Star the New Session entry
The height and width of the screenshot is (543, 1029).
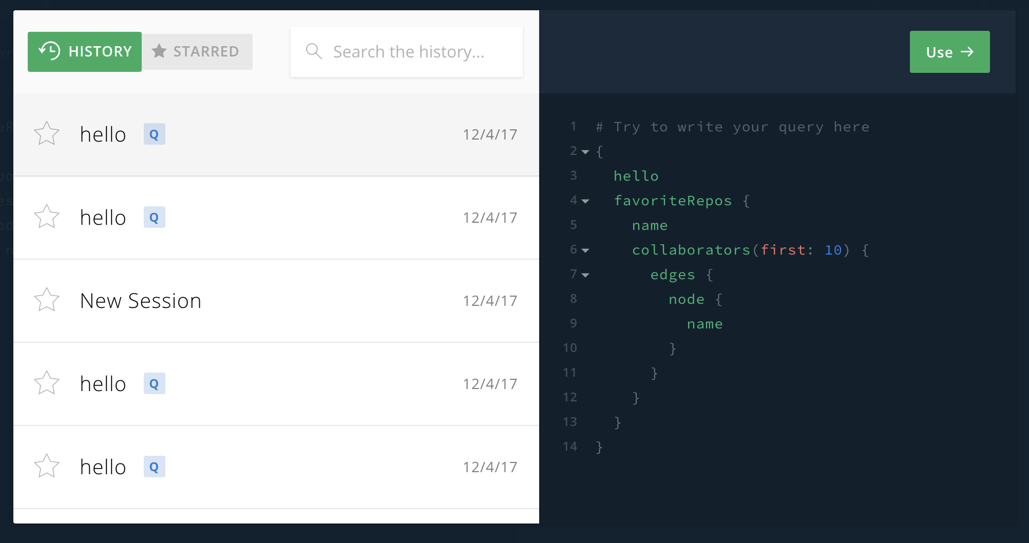(x=47, y=300)
